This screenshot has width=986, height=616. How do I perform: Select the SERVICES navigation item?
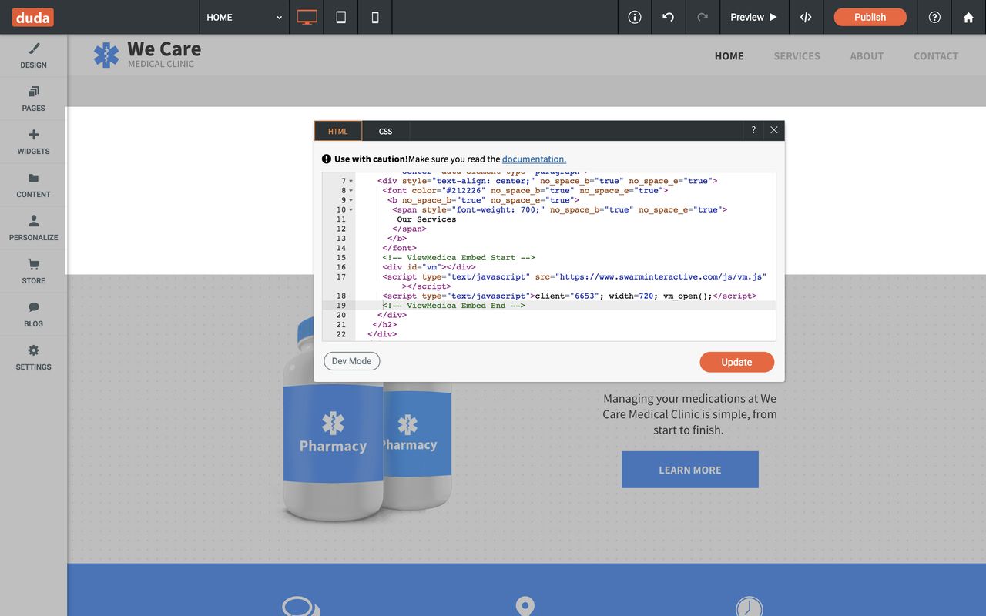[x=797, y=55]
